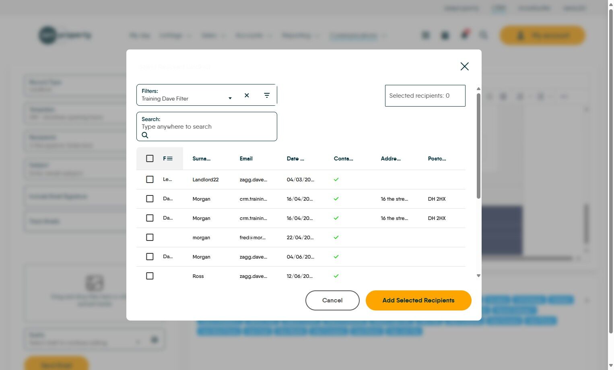
Task: Click the 04/03/20... date cell
Action: pyautogui.click(x=301, y=180)
